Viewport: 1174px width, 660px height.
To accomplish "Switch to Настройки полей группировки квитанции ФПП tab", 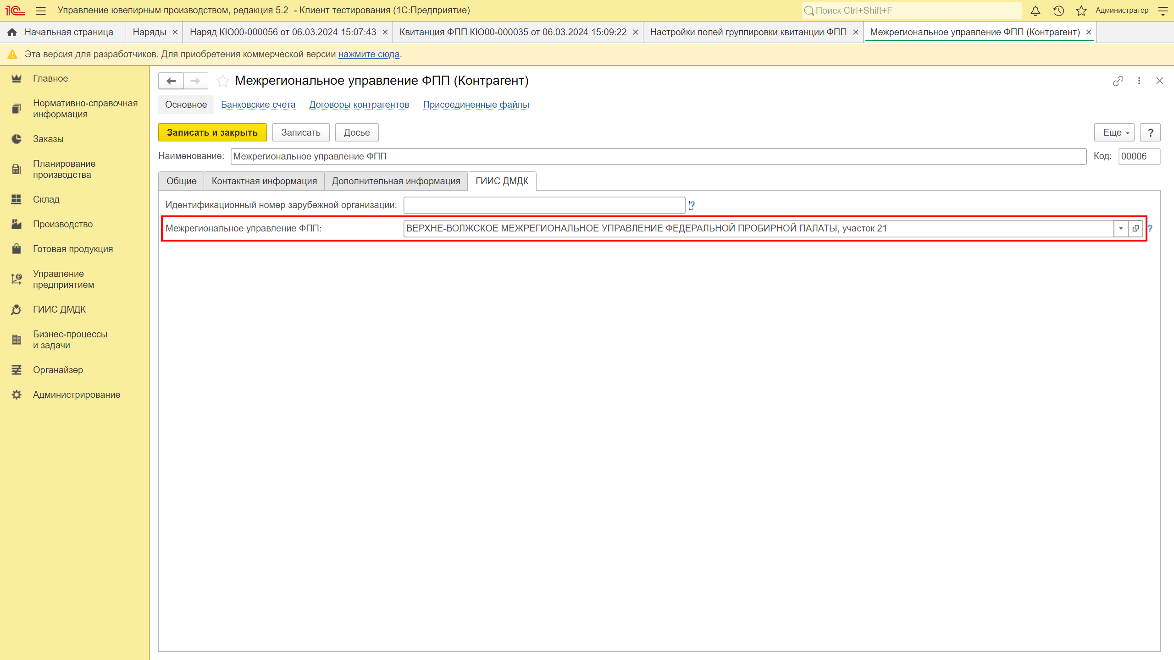I will 748,32.
